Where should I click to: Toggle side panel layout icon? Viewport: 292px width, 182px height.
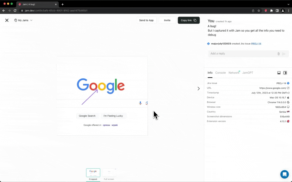click(x=285, y=73)
